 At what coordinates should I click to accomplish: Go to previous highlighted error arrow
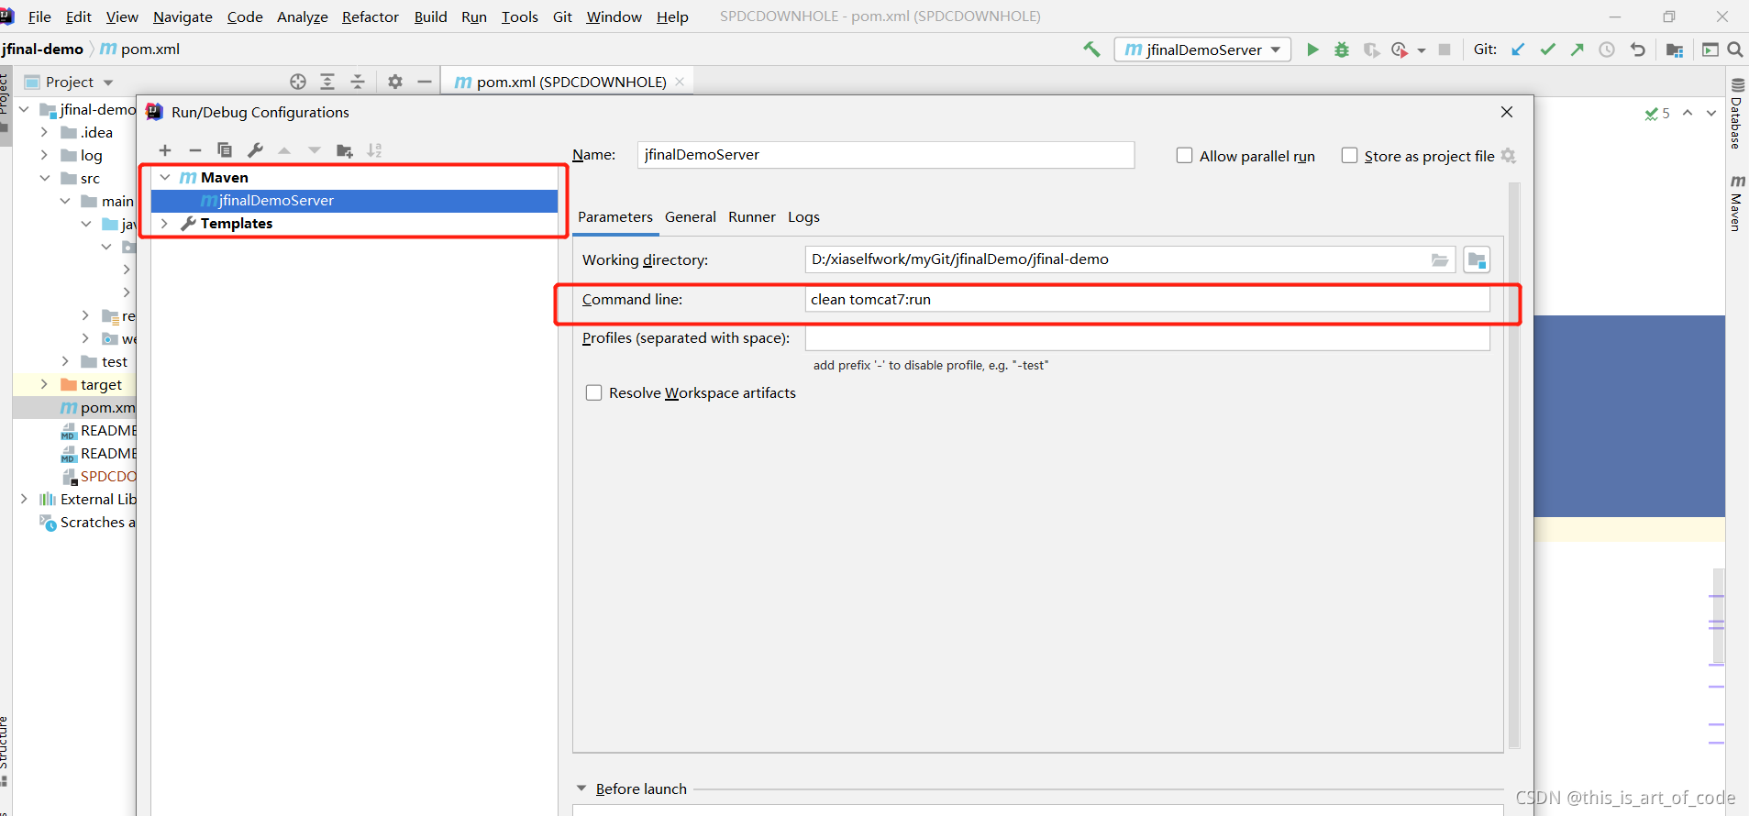tap(1688, 113)
